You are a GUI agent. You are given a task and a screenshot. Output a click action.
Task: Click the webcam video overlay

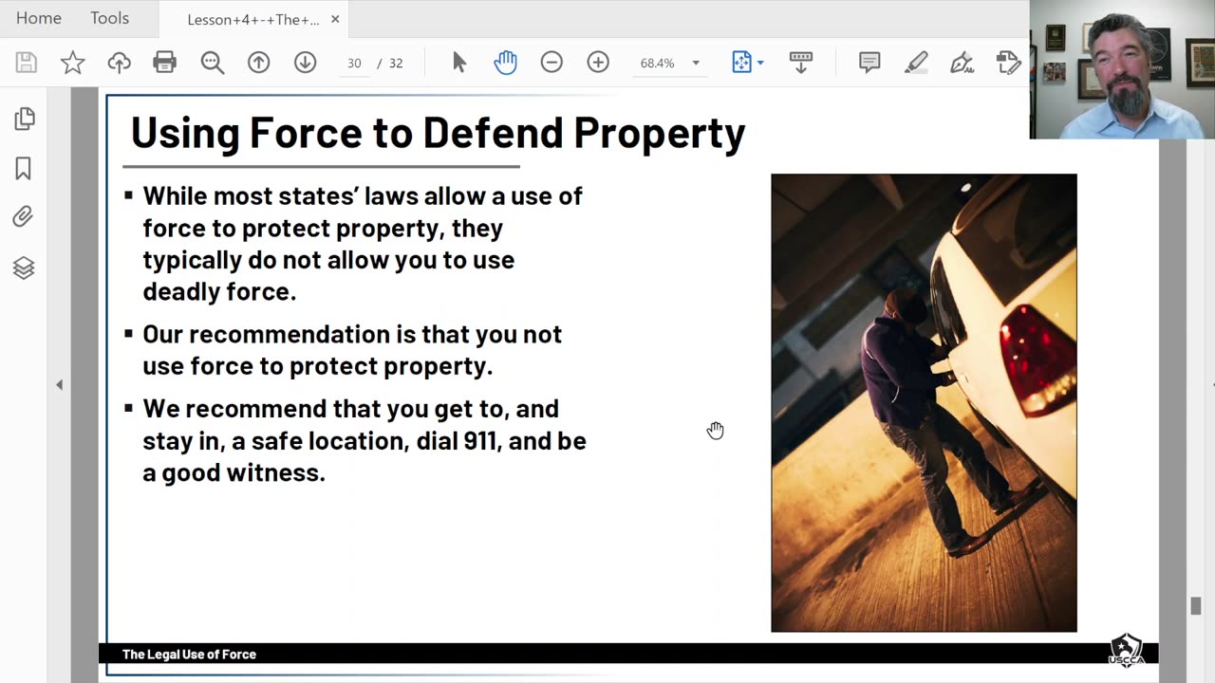coord(1122,69)
